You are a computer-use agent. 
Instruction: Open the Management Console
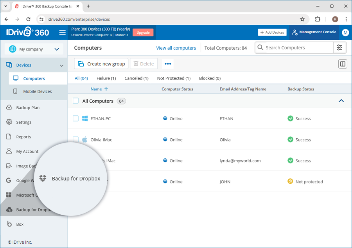pyautogui.click(x=314, y=32)
